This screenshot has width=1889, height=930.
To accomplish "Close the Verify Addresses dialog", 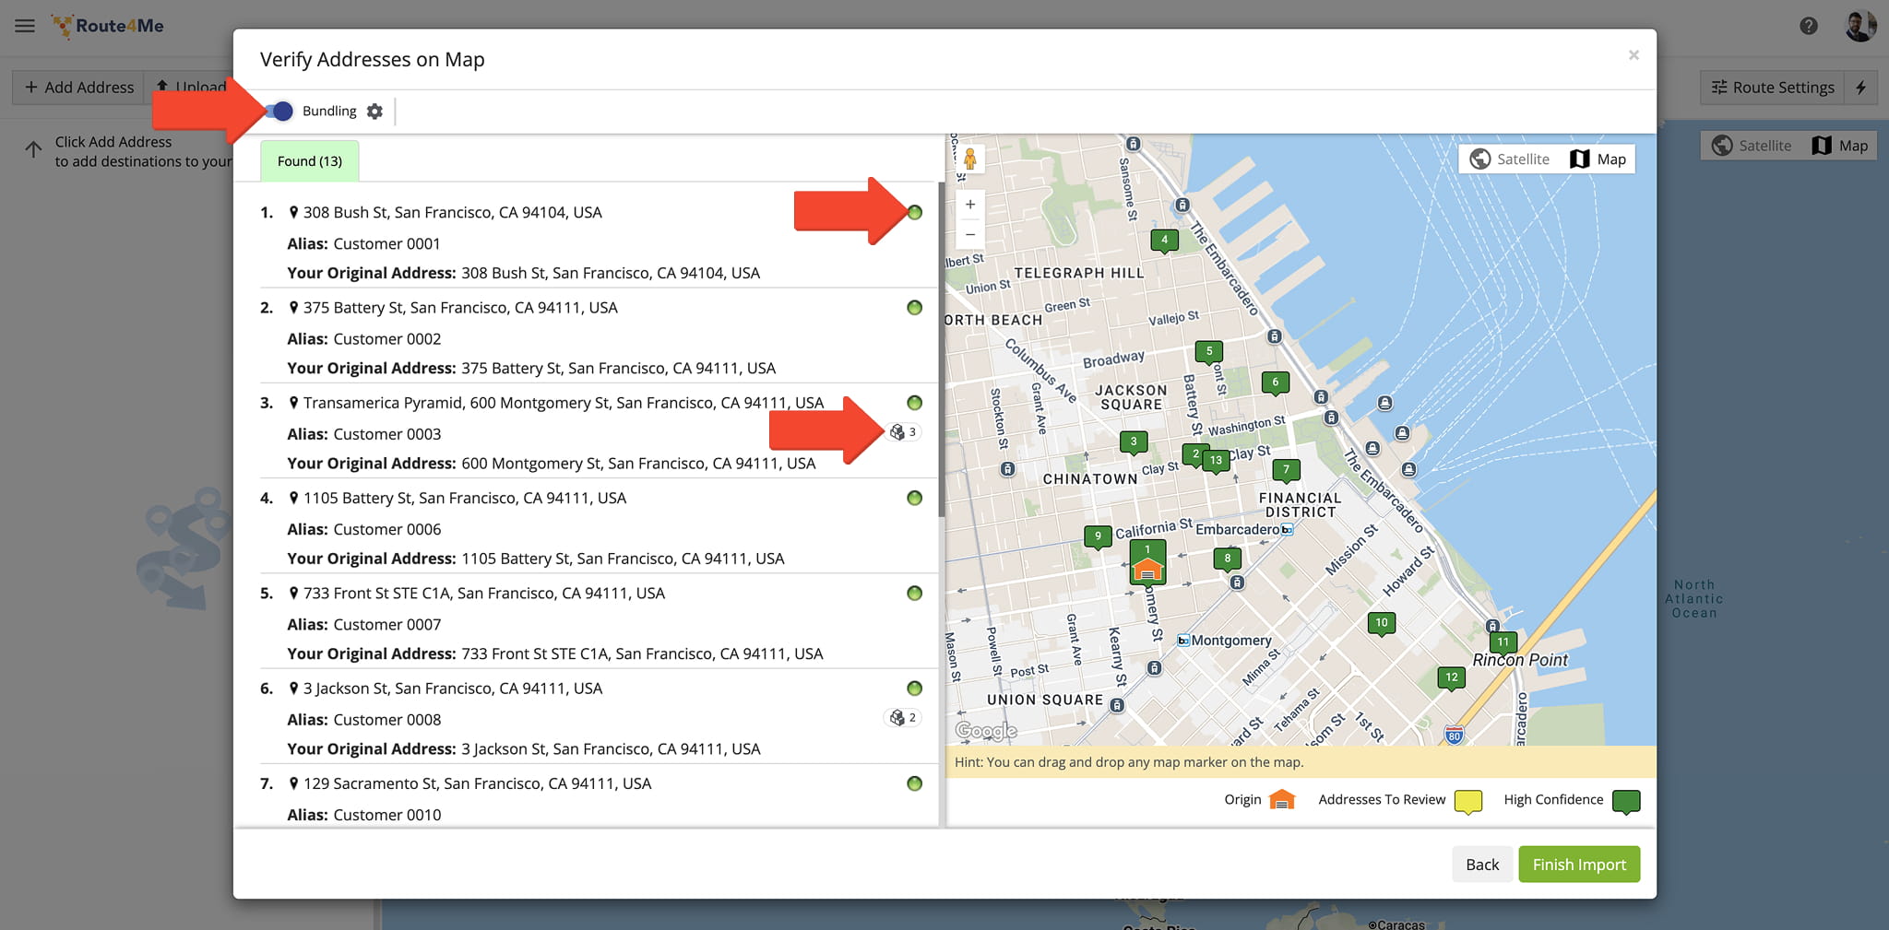I will pos(1634,55).
